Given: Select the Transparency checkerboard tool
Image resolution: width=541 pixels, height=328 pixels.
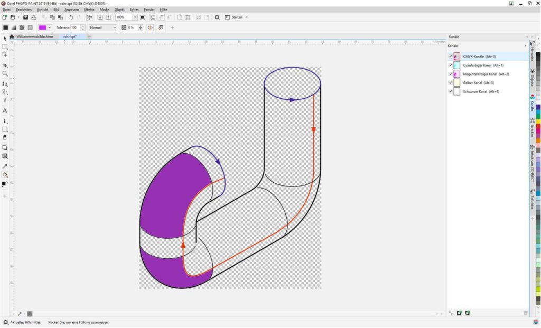Looking at the screenshot, I should [5, 156].
